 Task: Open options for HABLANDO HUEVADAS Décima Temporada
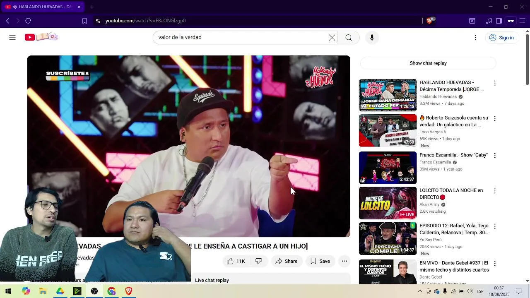click(494, 83)
